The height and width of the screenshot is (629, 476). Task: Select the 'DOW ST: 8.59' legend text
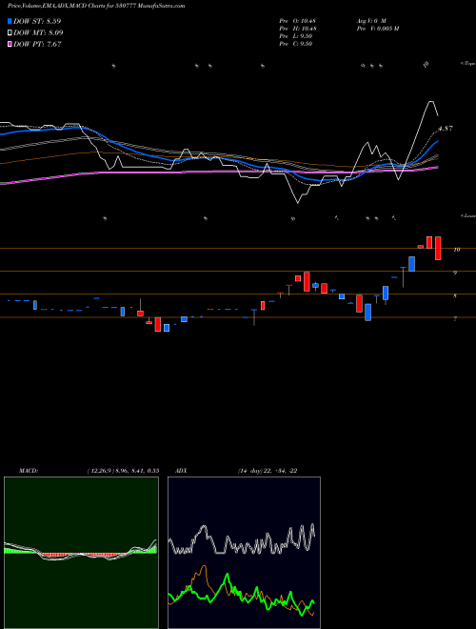coord(37,21)
